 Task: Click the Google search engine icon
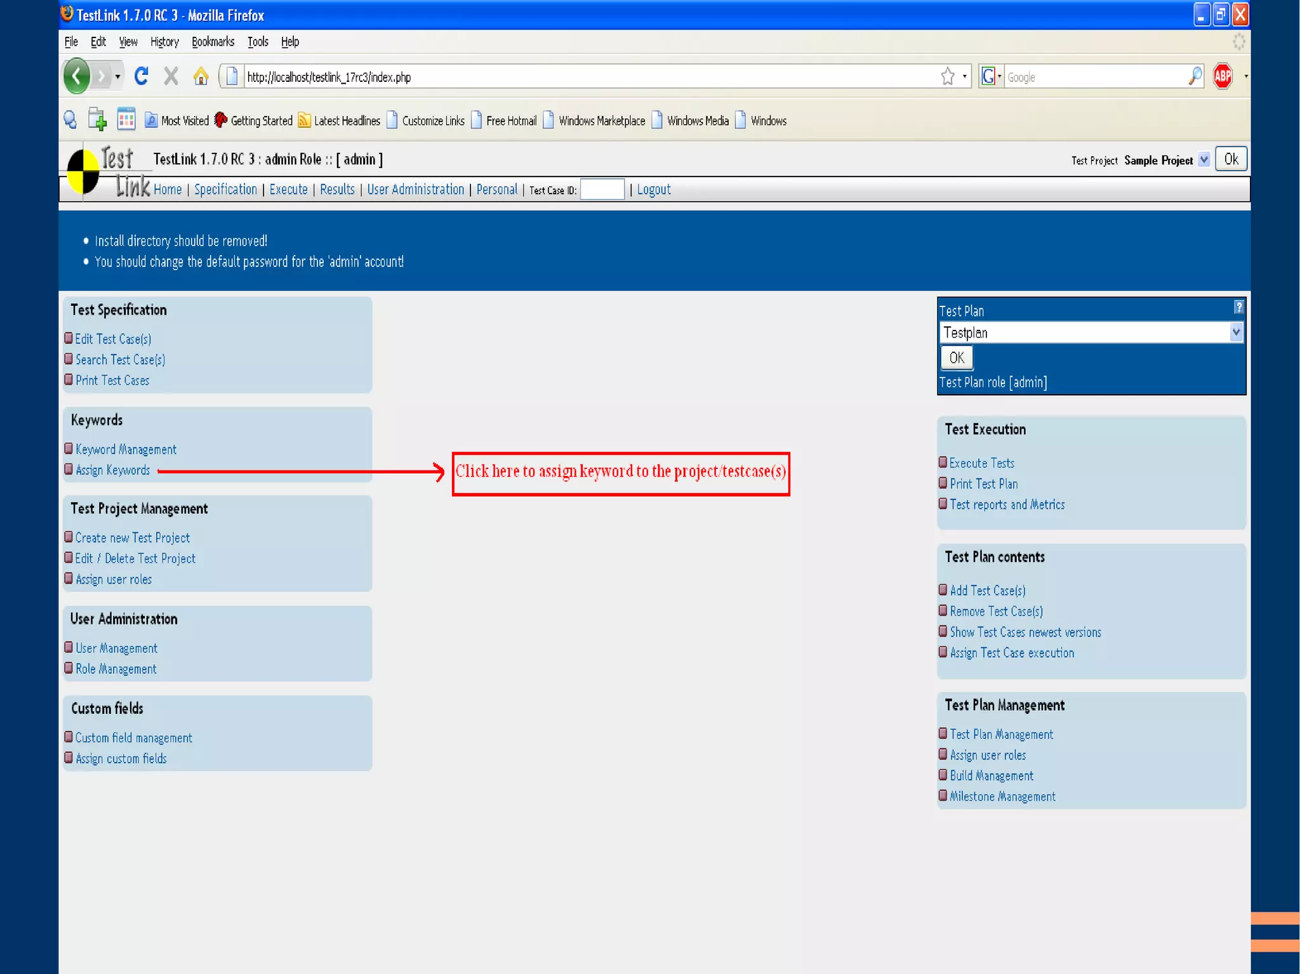coord(988,76)
